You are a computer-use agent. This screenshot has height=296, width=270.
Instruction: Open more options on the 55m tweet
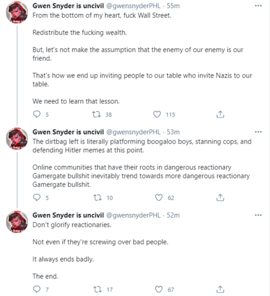coord(258,6)
